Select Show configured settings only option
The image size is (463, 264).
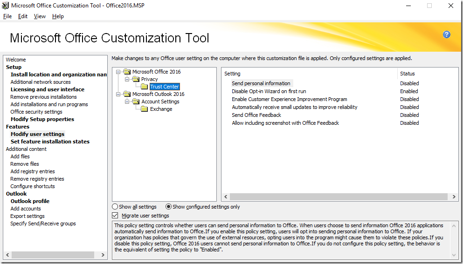(x=168, y=207)
